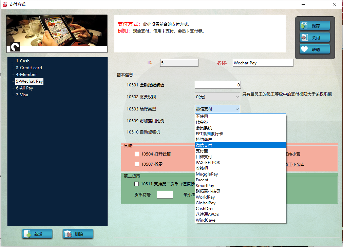Toggle 10511 支持第二货币 checkbox

click(136, 184)
